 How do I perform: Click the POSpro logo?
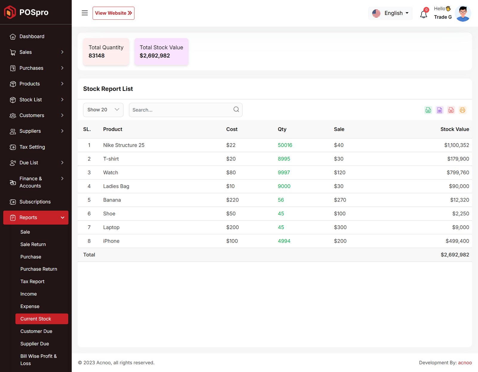[26, 12]
